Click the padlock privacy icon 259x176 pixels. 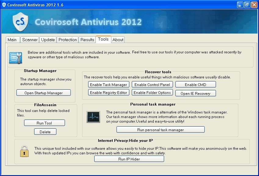coord(24,151)
